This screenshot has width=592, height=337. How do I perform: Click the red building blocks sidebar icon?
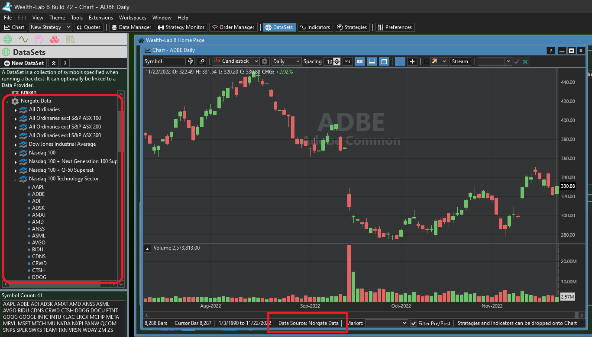pos(55,40)
